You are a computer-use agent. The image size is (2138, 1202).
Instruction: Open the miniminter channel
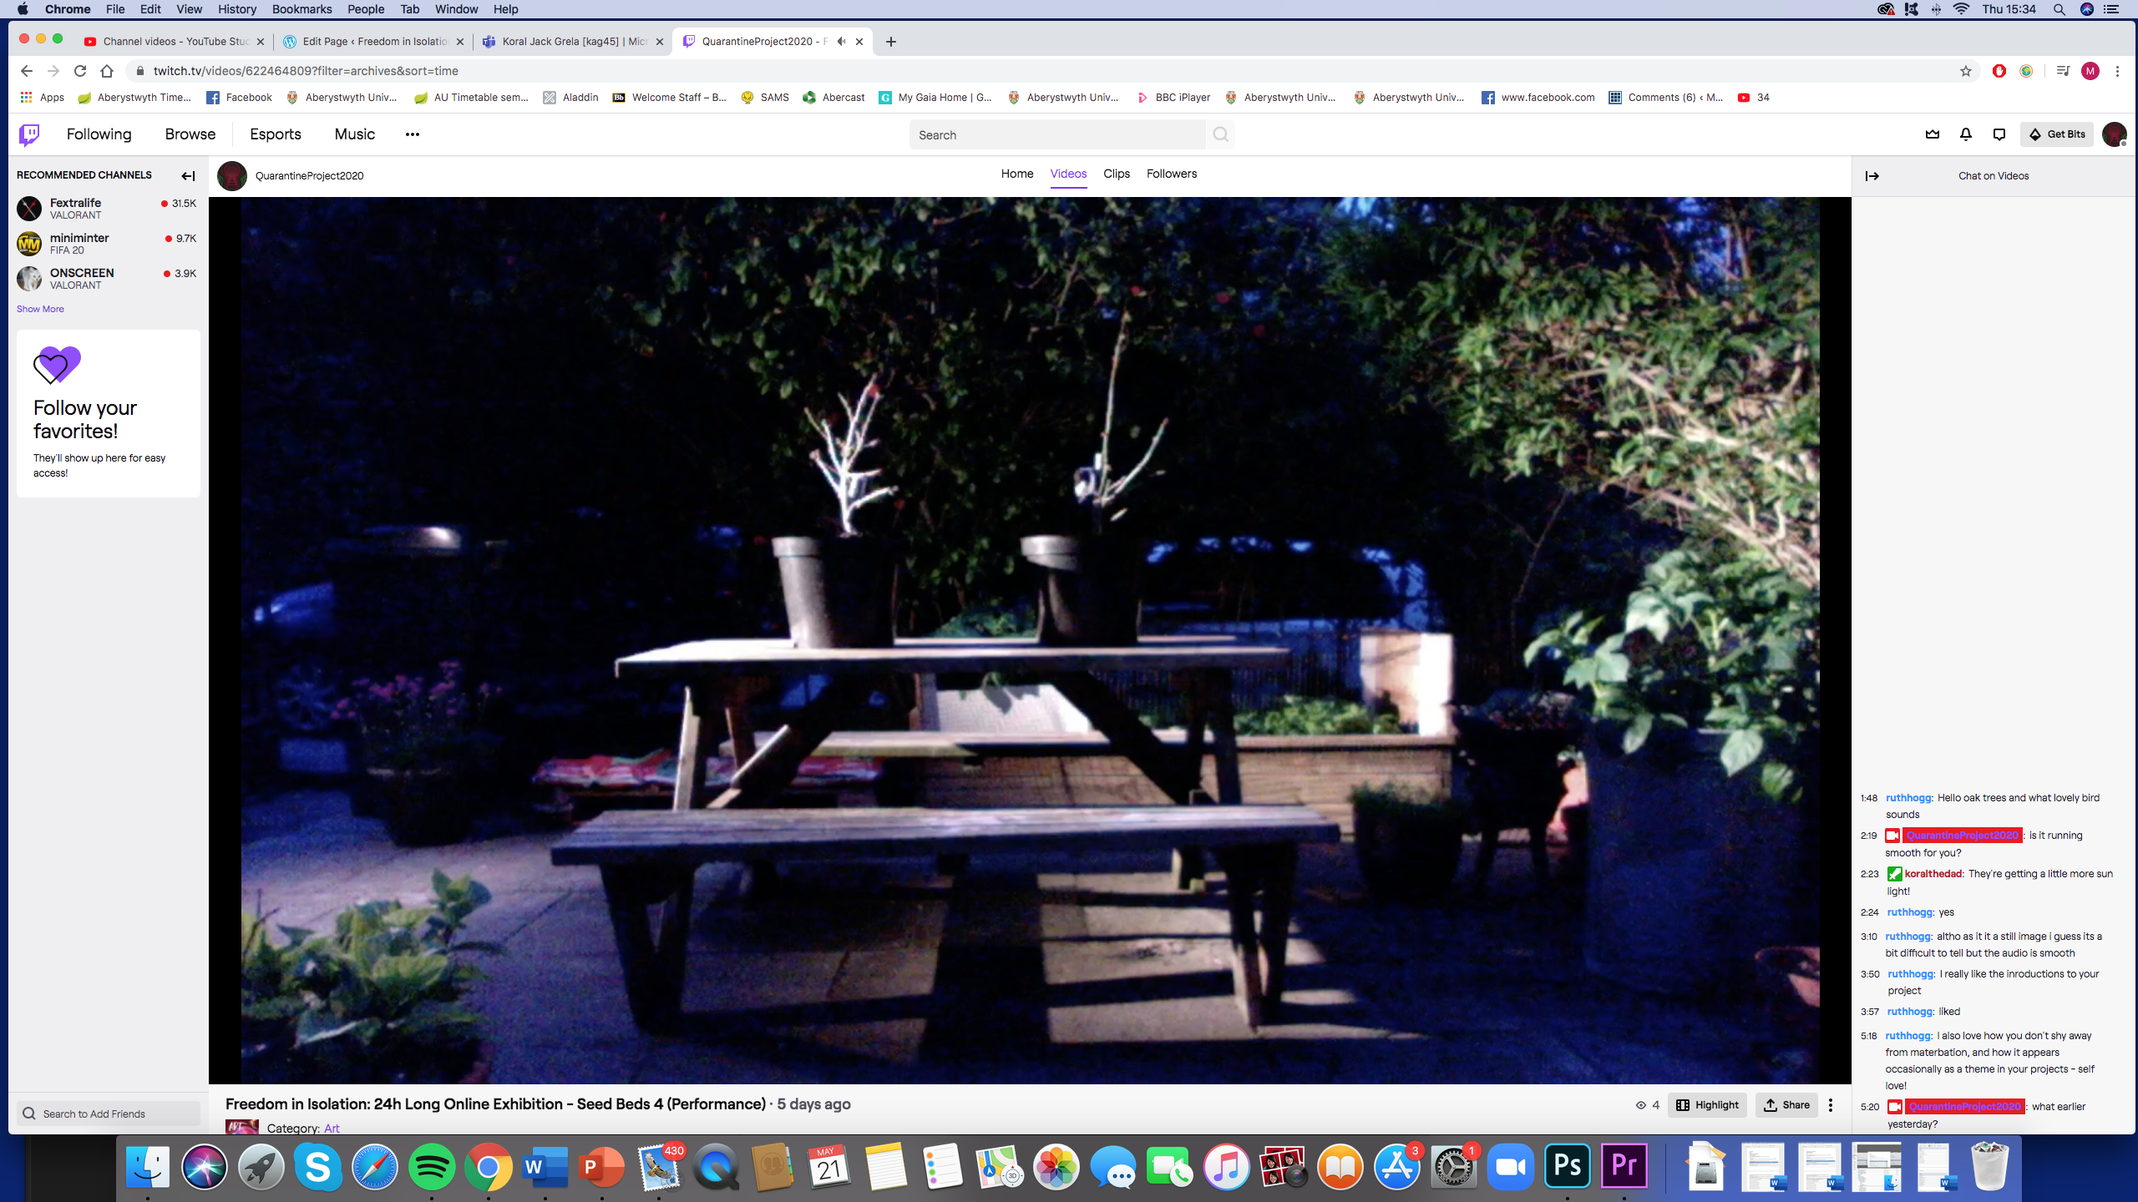(107, 244)
